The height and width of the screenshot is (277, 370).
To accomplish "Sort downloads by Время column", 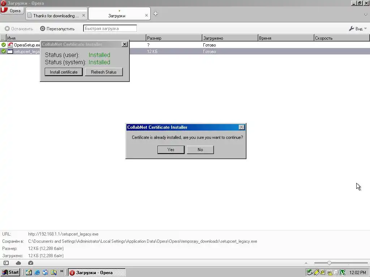I will (x=286, y=38).
